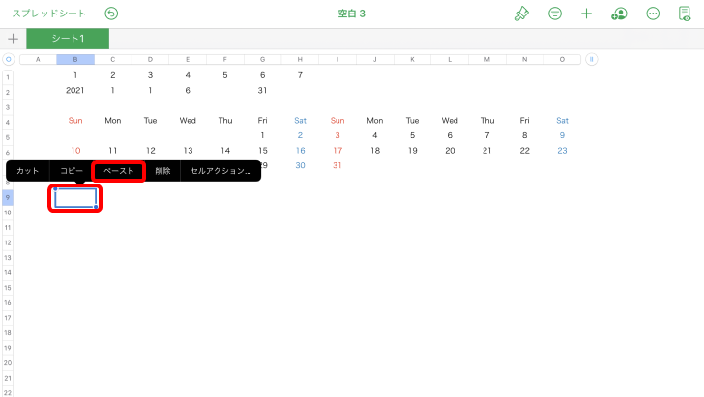Viewport: 704px width, 397px height.
Task: Select column C header
Action: point(113,59)
